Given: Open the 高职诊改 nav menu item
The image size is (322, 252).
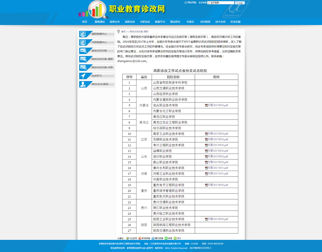Looking at the screenshot, I should click(x=130, y=22).
